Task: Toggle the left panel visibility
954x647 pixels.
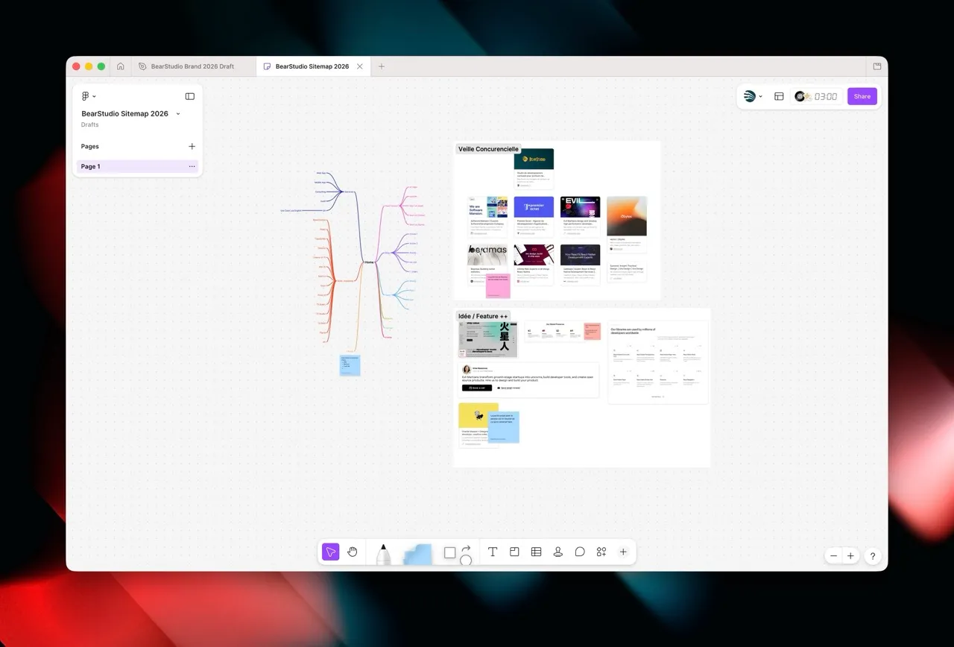Action: pos(189,96)
